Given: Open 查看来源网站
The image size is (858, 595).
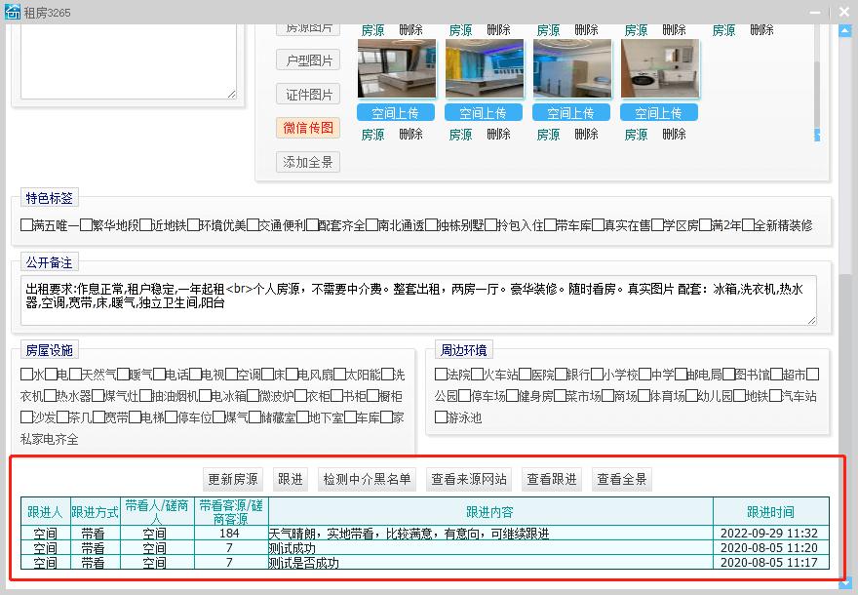Looking at the screenshot, I should tap(469, 479).
